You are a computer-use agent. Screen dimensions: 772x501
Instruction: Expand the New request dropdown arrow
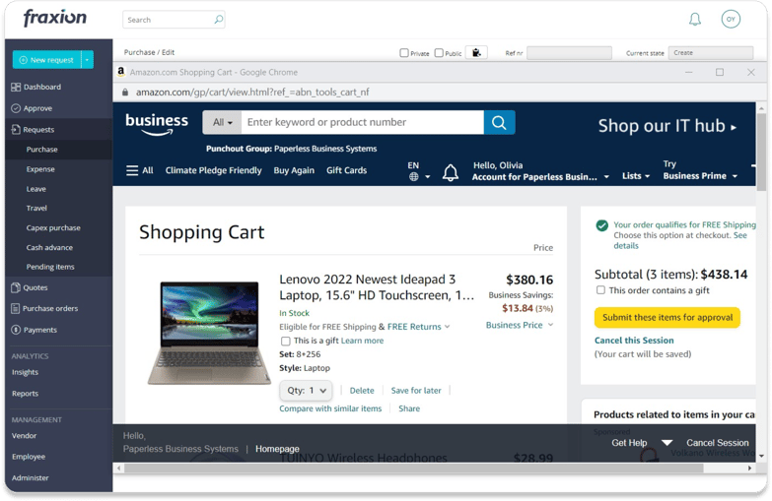[x=87, y=60]
